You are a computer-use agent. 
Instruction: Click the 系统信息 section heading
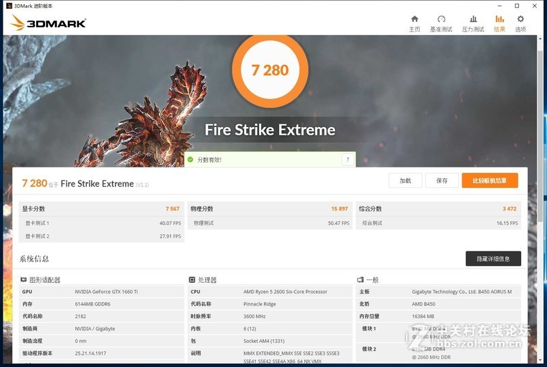(x=34, y=258)
